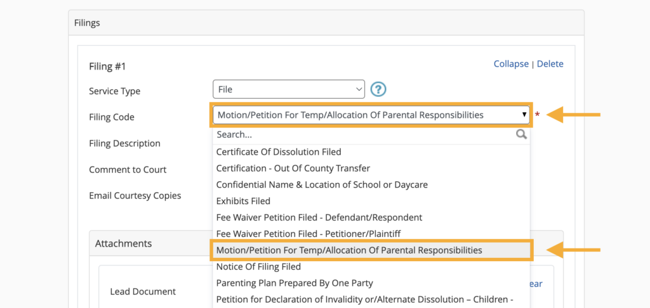
Task: Click the magnifier icon in search box
Action: point(521,134)
